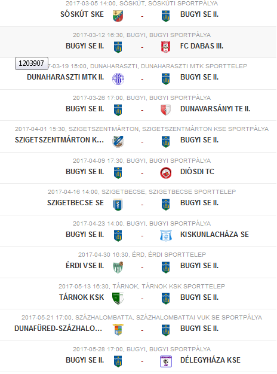The height and width of the screenshot is (374, 277).
Task: Open the KISKUNLACHÁZA SE team name
Action: (214, 234)
